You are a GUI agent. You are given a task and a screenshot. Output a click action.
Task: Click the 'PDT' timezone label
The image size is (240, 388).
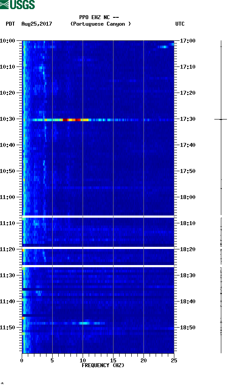[x=10, y=24]
